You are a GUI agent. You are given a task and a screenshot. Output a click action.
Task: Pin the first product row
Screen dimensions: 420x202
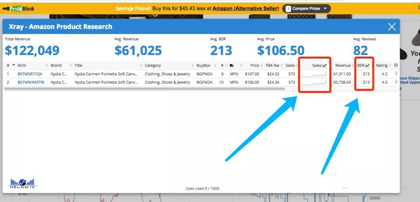pos(396,74)
